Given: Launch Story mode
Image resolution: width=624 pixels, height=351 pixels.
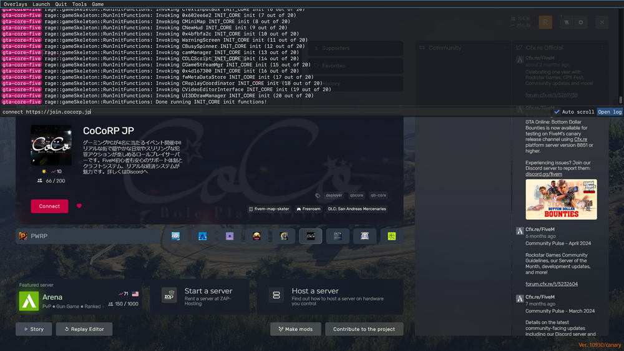Looking at the screenshot, I should pyautogui.click(x=34, y=329).
